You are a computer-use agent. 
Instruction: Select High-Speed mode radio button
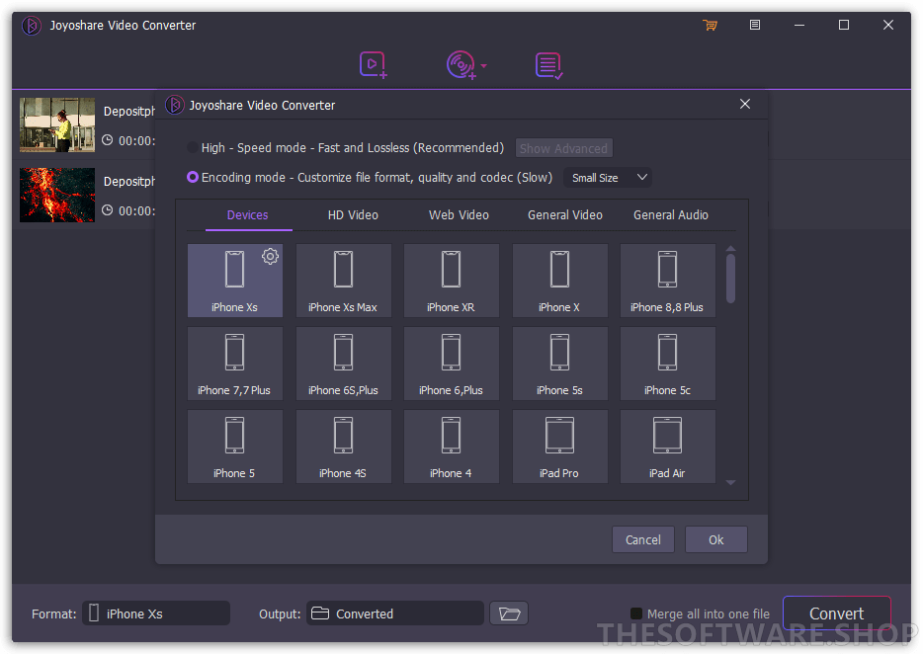tap(191, 147)
